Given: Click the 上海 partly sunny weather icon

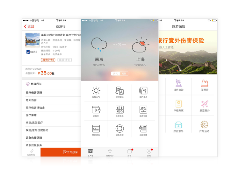Looking at the screenshot, I should tap(141, 45).
